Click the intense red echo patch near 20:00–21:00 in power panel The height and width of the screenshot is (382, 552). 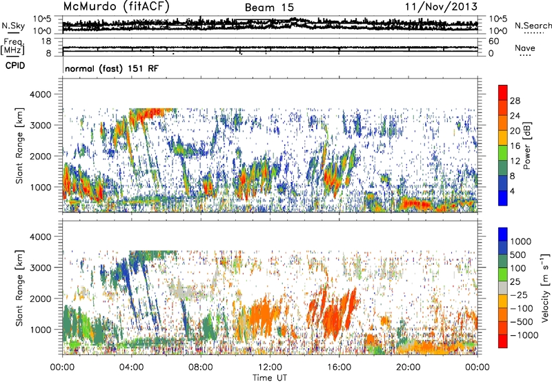(415, 204)
